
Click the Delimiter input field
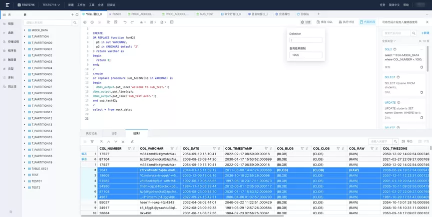(306, 40)
